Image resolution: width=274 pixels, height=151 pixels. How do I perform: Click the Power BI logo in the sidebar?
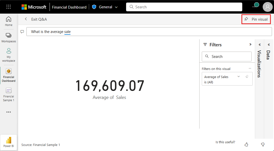(x=8, y=142)
